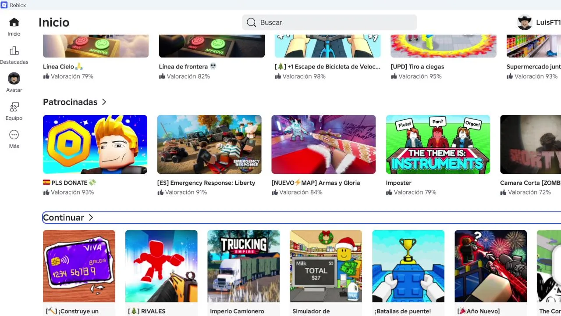Click Valoración 95% rating text
This screenshot has height=316, width=561.
(x=420, y=76)
